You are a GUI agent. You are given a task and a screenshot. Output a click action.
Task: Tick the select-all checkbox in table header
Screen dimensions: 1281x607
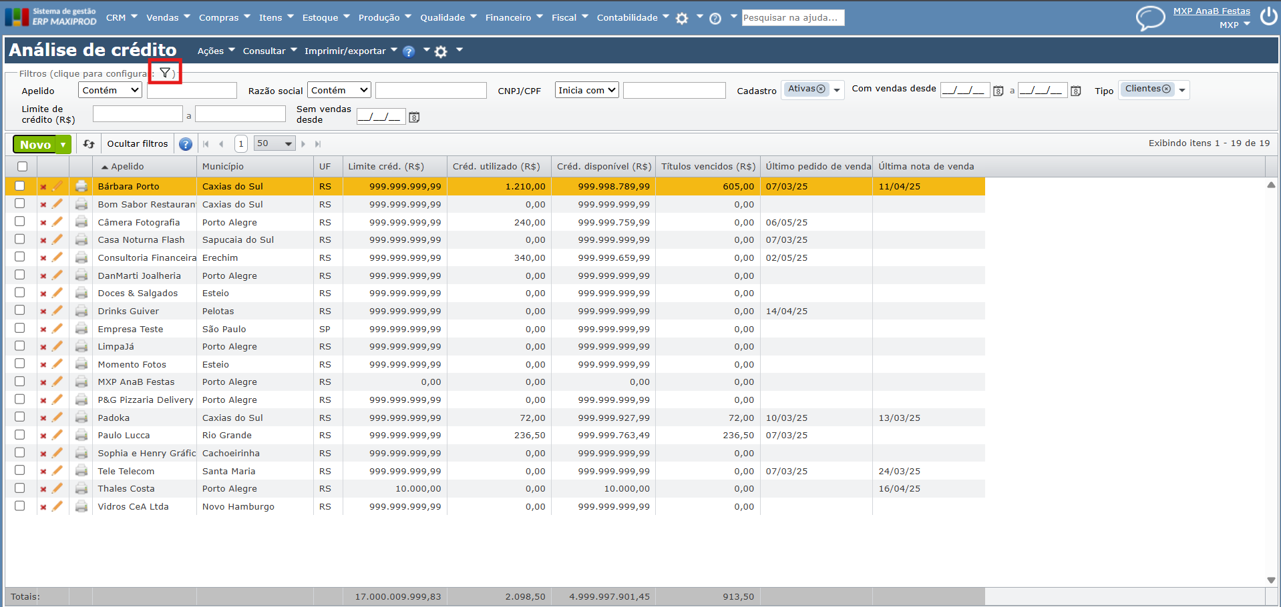click(x=23, y=167)
